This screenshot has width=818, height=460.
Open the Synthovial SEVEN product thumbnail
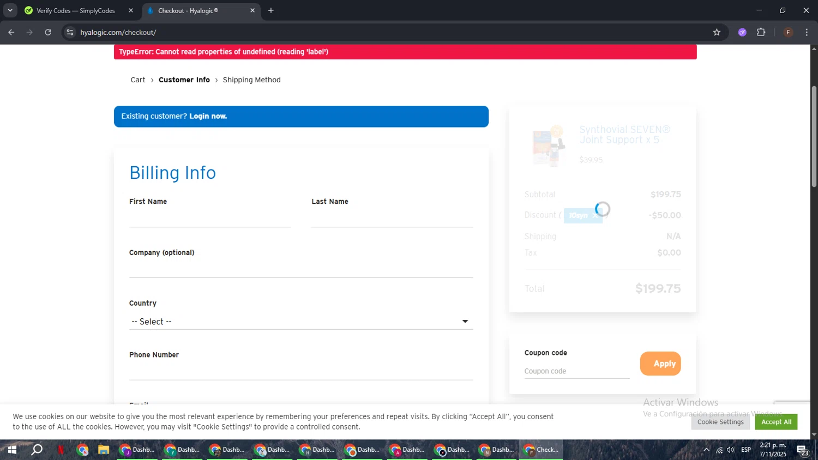(x=549, y=145)
